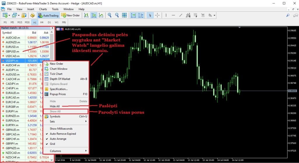Select the M5 timeframe
299x163 pixels.
click(x=12, y=22)
